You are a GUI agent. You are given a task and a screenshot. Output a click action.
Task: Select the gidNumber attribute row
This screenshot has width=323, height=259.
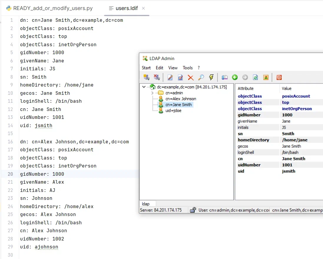coord(280,115)
